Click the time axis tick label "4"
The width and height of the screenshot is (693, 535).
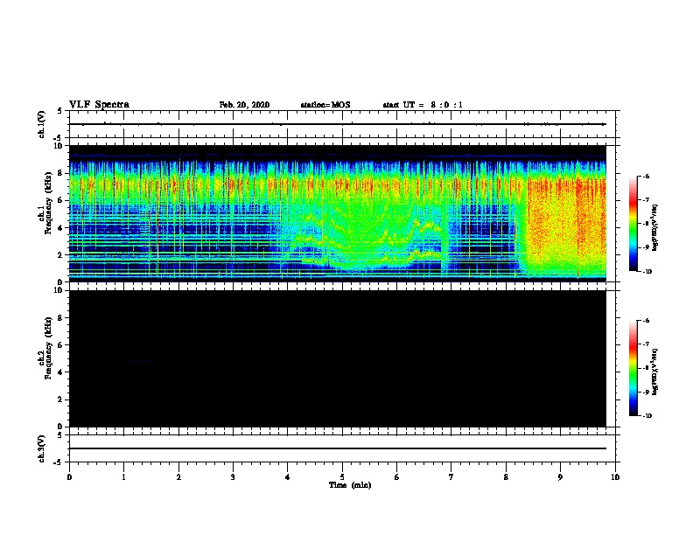287,477
